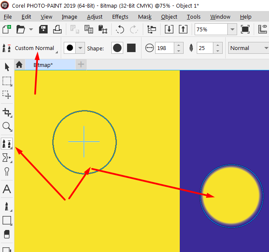Screen dimensions: 269x252
Task: Select the square nib shape
Action: tap(131, 48)
